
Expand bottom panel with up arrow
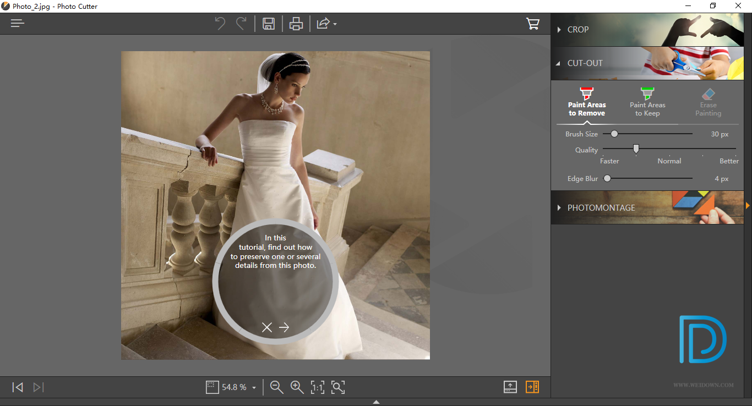pyautogui.click(x=376, y=402)
